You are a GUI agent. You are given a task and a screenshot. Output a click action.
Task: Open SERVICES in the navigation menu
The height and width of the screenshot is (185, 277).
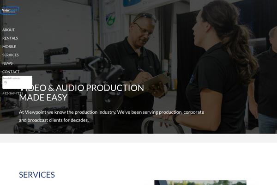click(x=11, y=55)
